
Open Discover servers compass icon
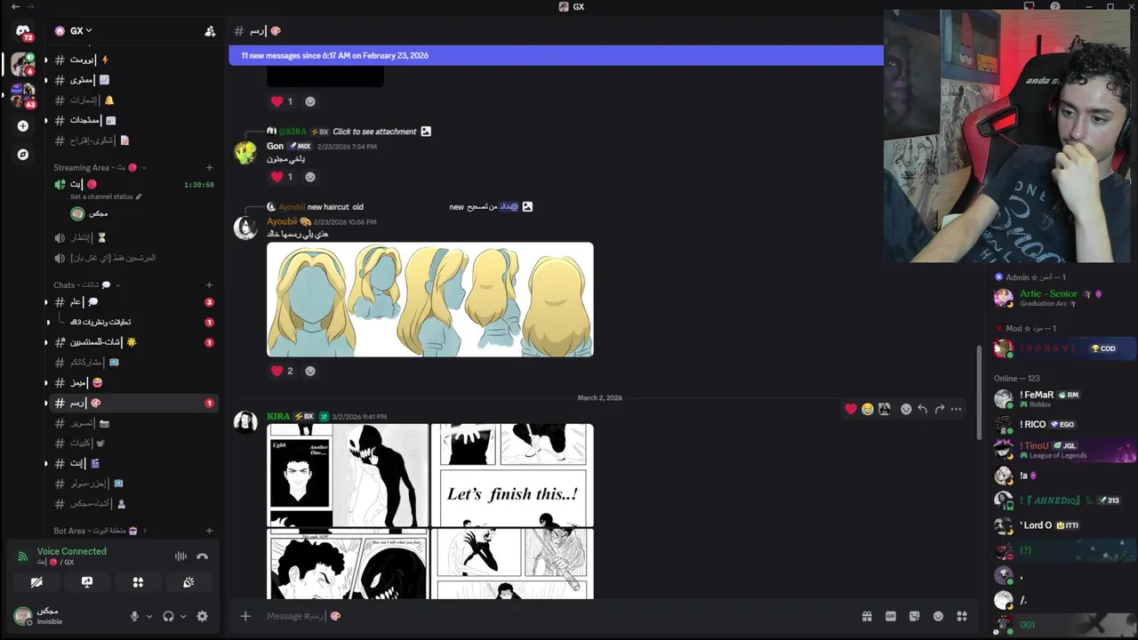[x=23, y=155]
